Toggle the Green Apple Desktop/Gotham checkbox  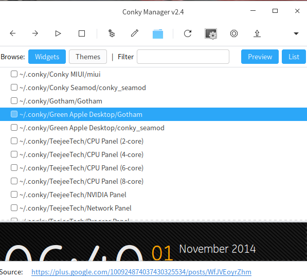(x=14, y=114)
